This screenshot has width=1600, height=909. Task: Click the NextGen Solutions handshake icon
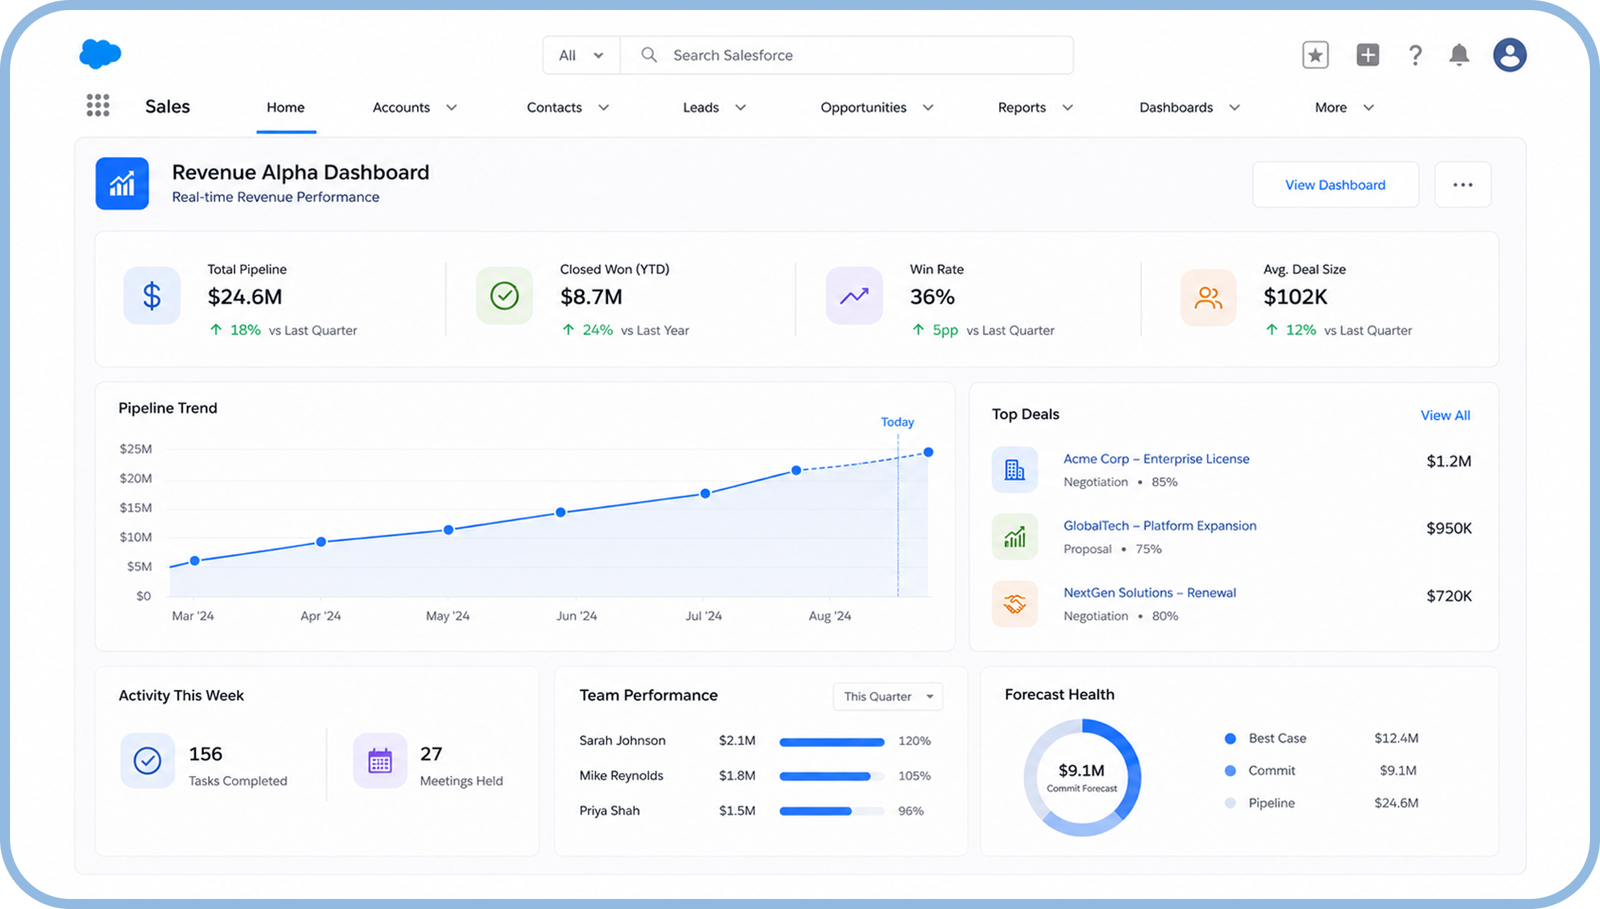(x=1014, y=604)
